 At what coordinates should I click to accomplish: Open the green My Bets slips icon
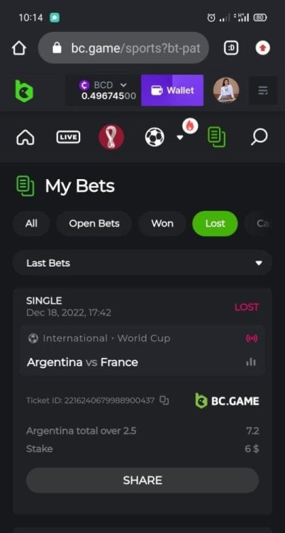point(216,137)
